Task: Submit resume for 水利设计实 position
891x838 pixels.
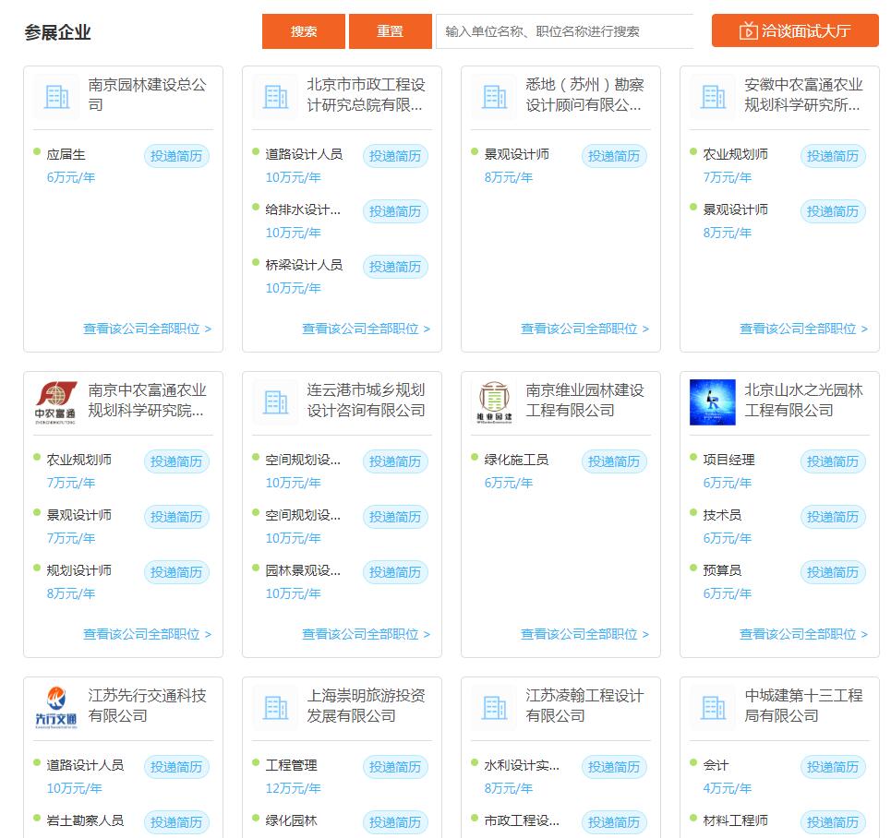Action: click(614, 767)
